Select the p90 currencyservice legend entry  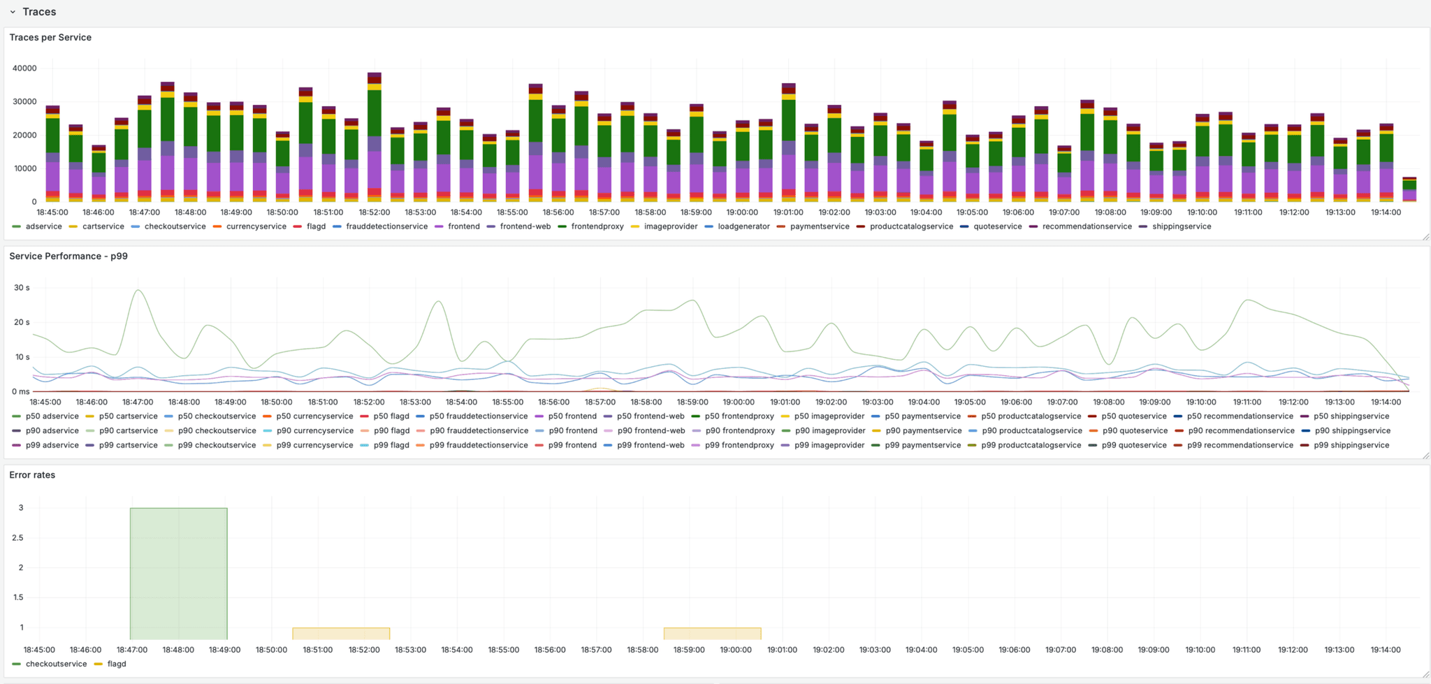315,430
